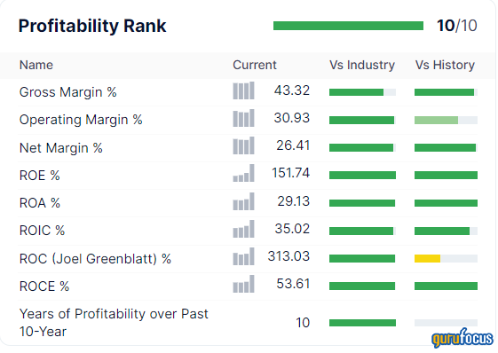Click the ROC (Joel Greenblatt) % chart icon

click(x=243, y=256)
